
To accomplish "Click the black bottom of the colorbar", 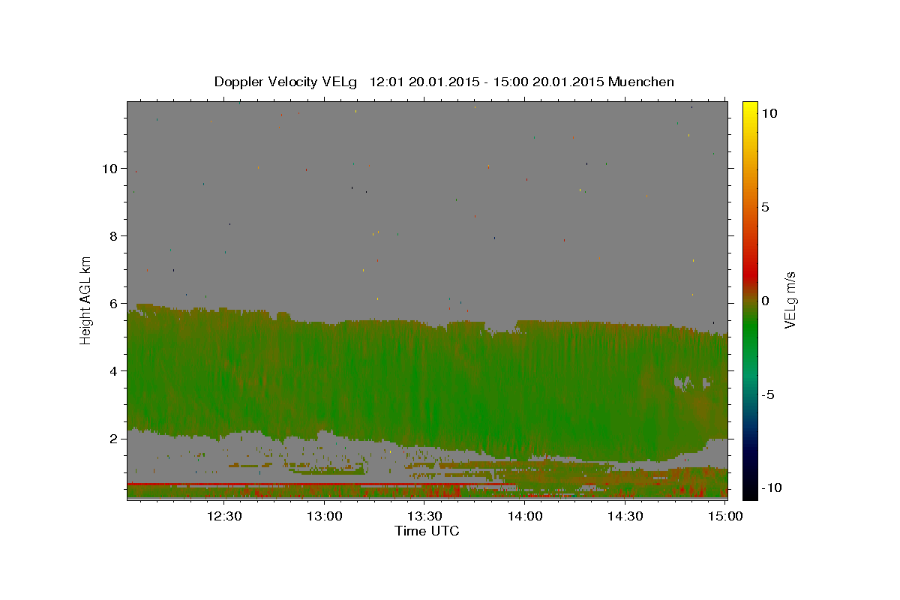I will (750, 491).
